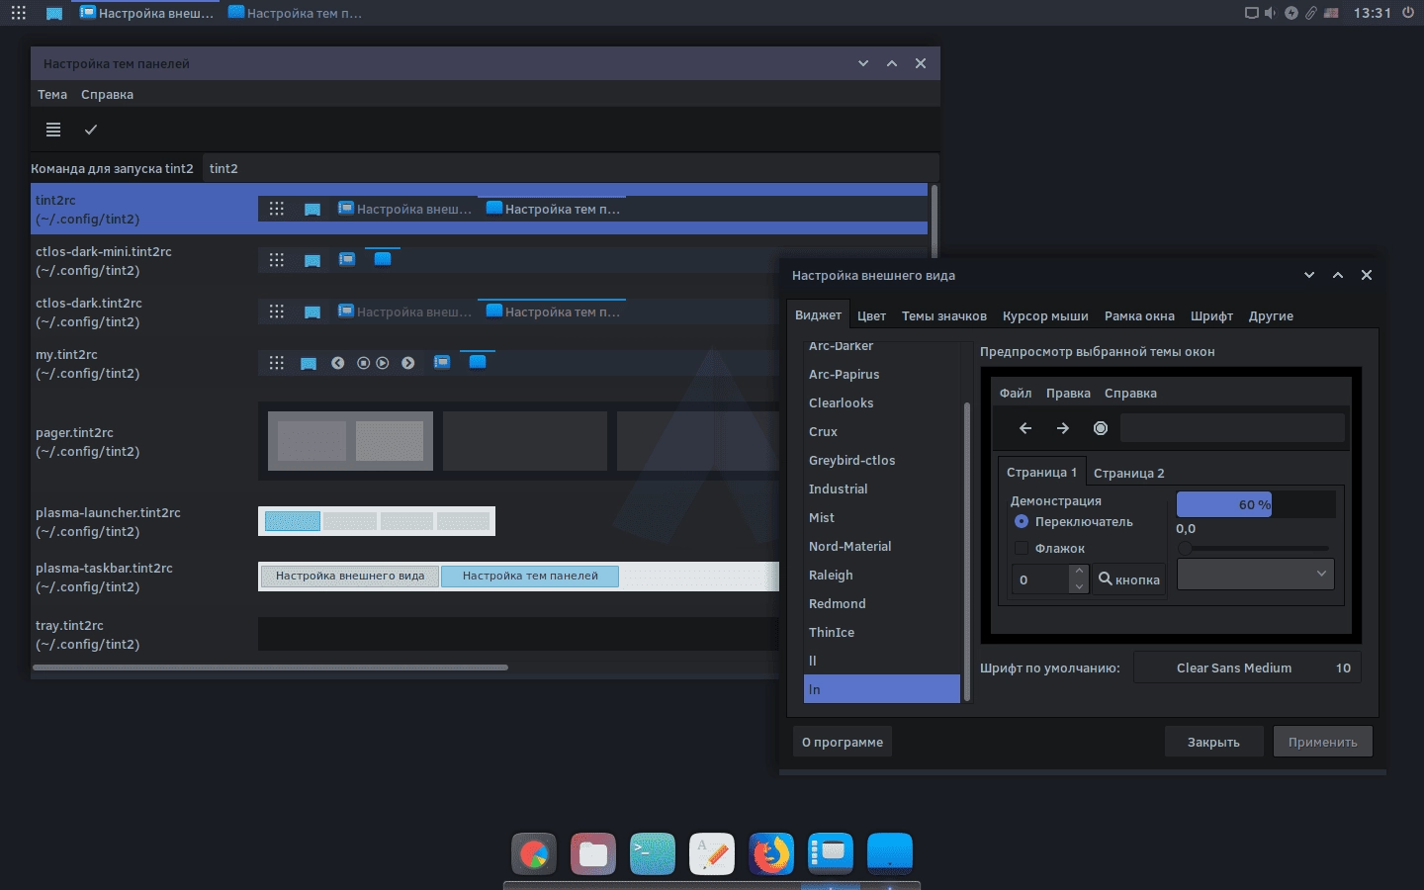This screenshot has width=1424, height=890.
Task: Launch the terminal from the dock
Action: (653, 852)
